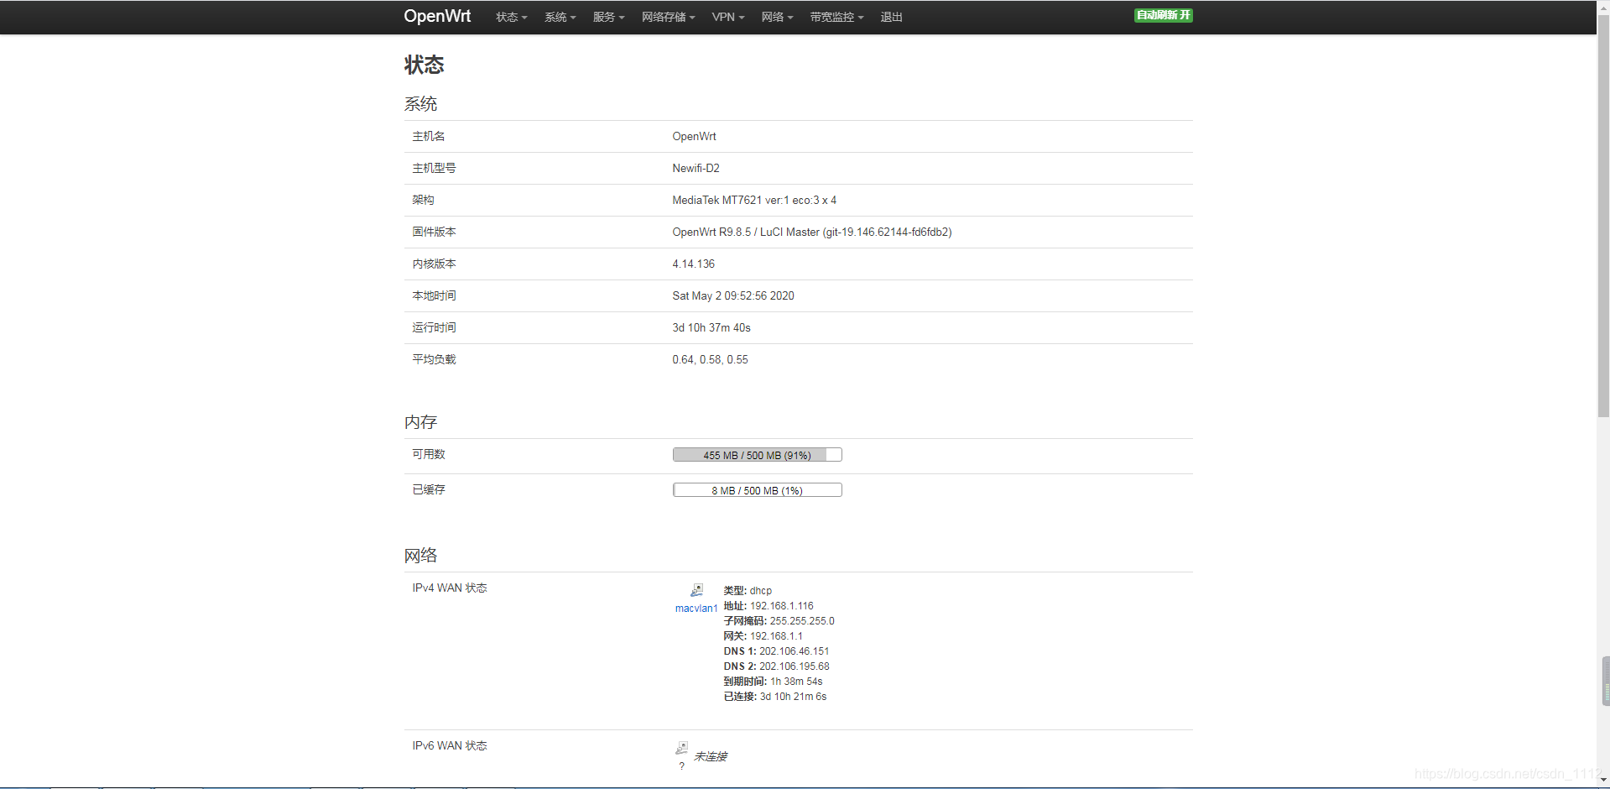Click the 运行时间 row label
This screenshot has width=1610, height=789.
coord(434,327)
